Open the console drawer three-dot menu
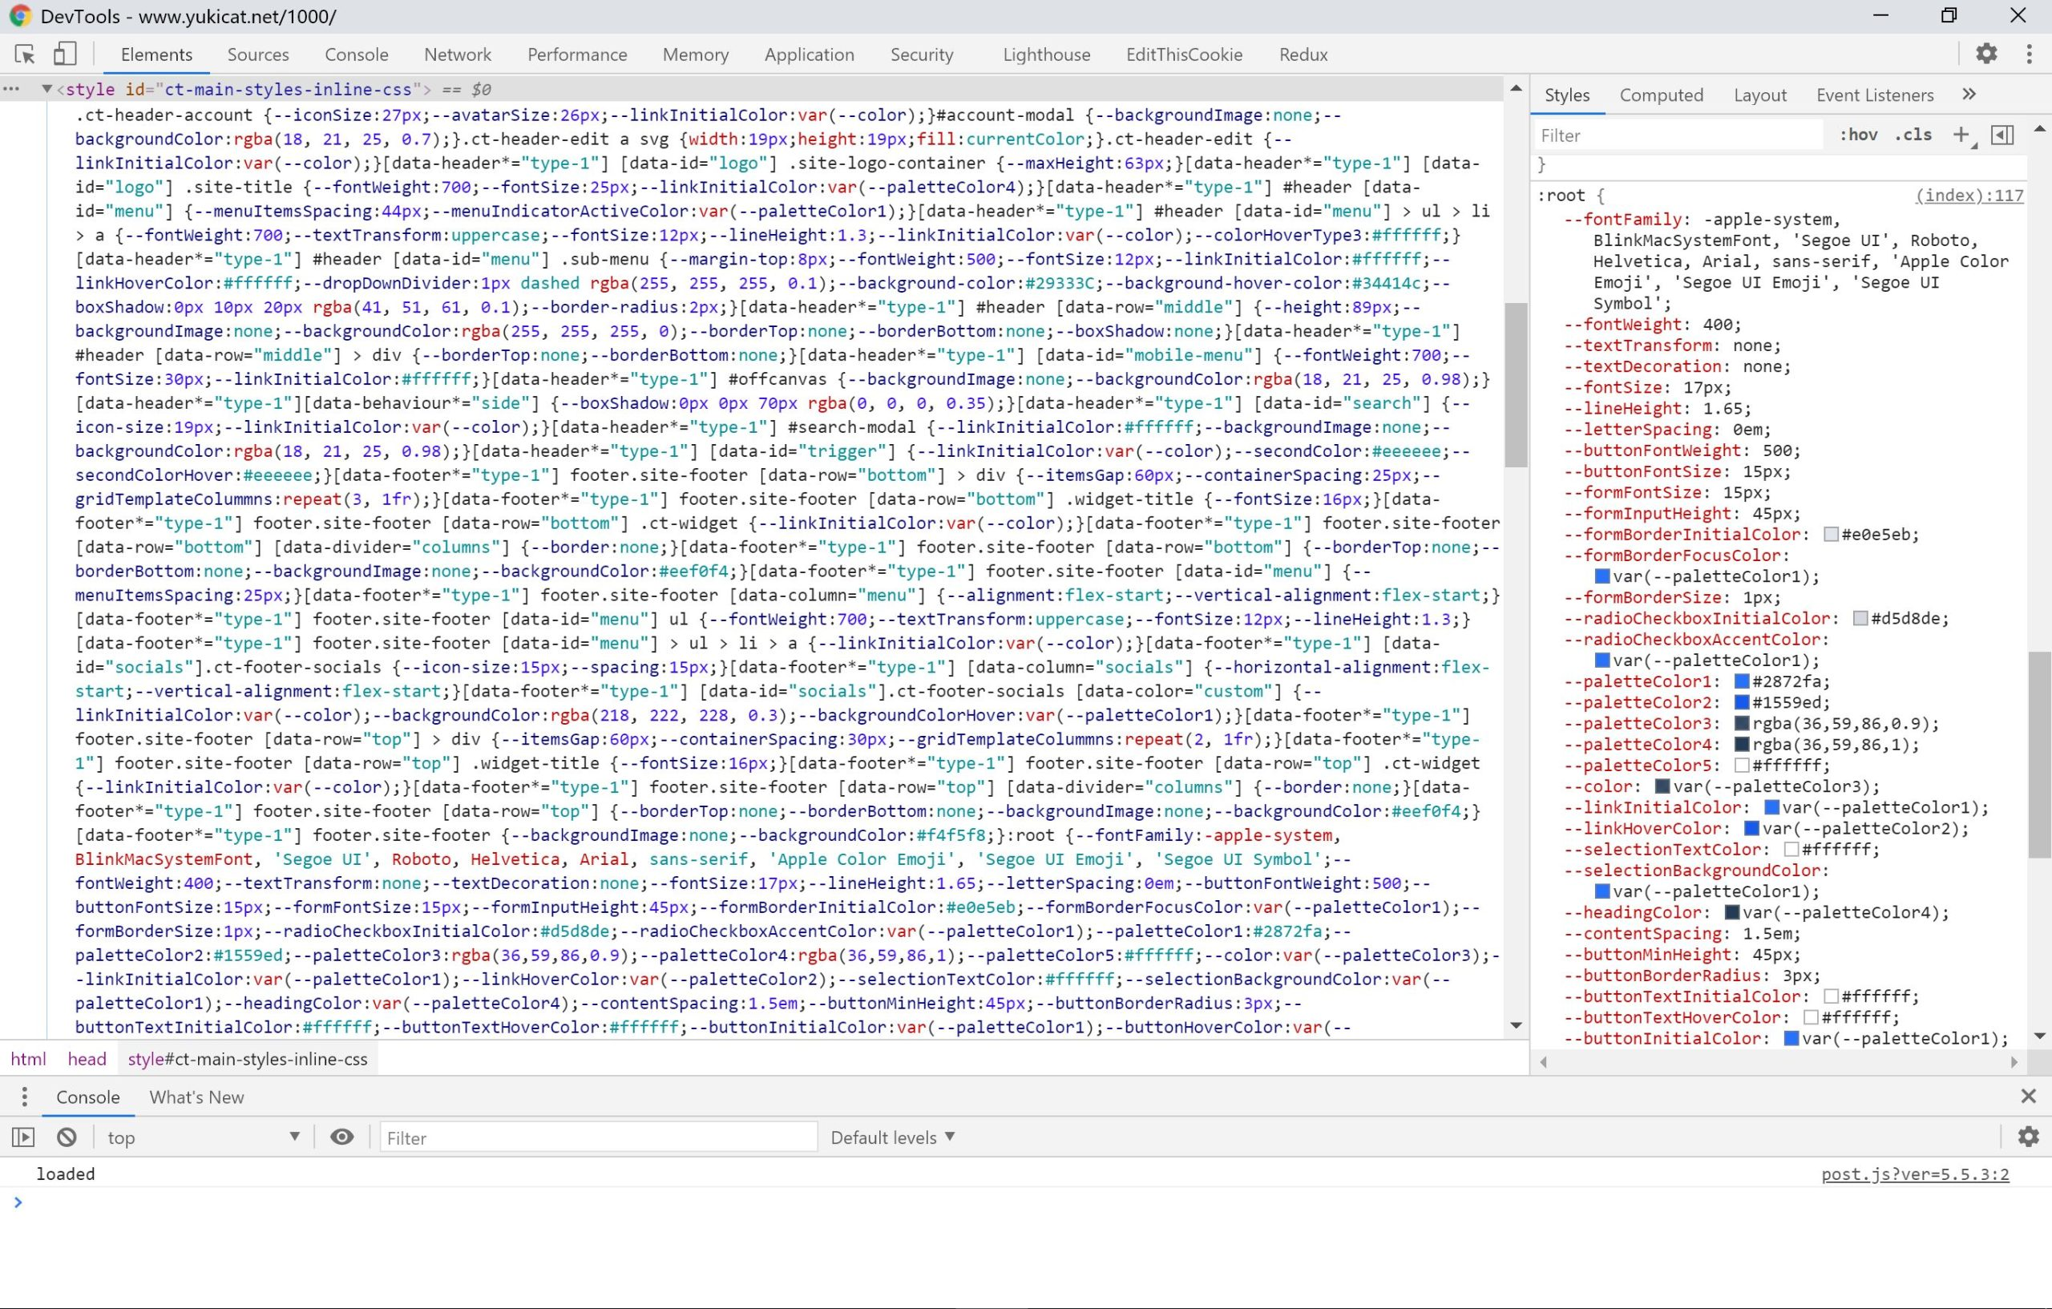Image resolution: width=2052 pixels, height=1309 pixels. pyautogui.click(x=24, y=1097)
